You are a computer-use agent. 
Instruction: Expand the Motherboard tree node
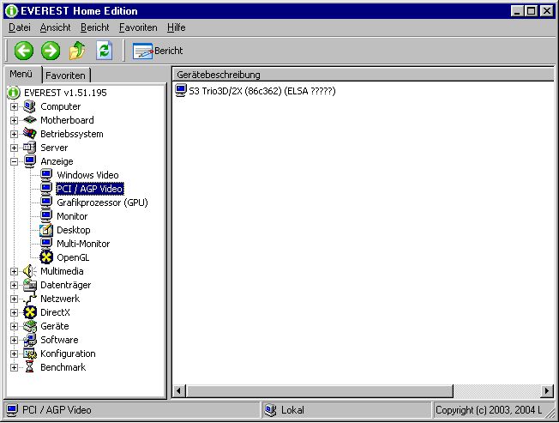[x=14, y=120]
